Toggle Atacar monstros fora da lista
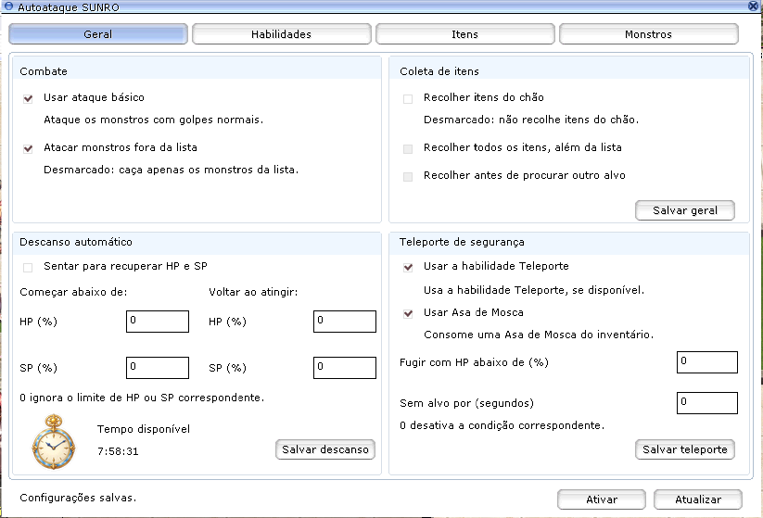The image size is (763, 518). point(28,149)
